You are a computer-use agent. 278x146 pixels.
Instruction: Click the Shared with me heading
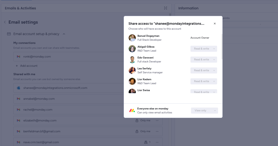pos(24,74)
